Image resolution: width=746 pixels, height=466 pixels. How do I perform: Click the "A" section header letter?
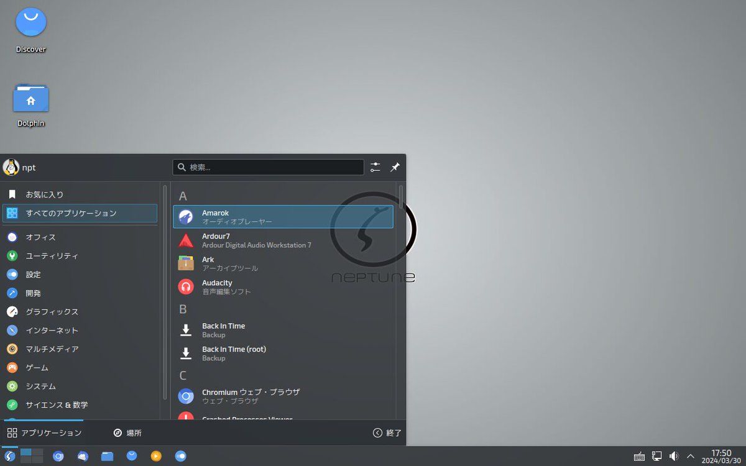(183, 196)
